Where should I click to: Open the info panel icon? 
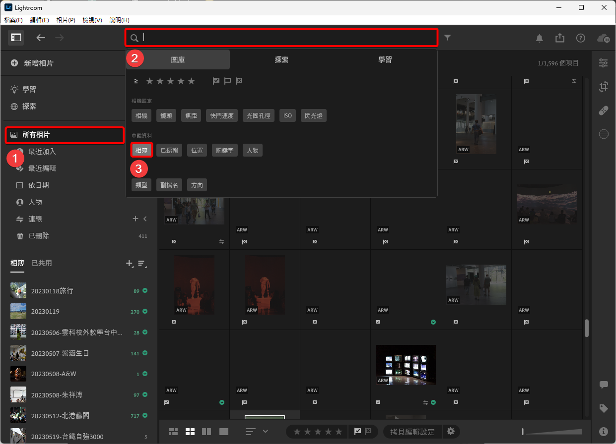pos(603,432)
